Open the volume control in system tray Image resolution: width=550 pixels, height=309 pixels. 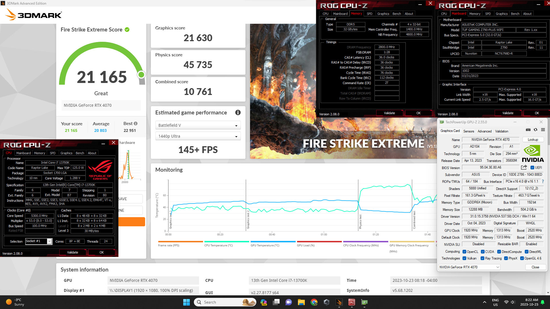(513, 302)
